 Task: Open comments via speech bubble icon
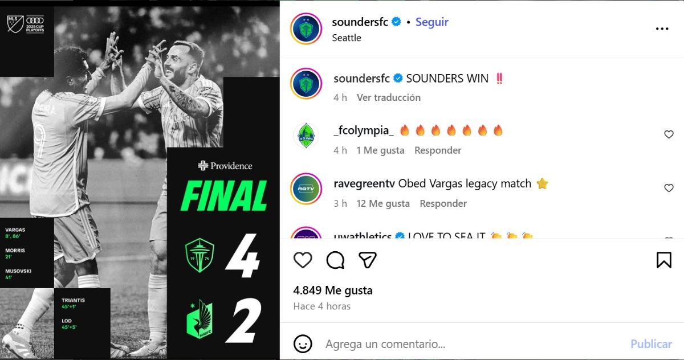(335, 260)
